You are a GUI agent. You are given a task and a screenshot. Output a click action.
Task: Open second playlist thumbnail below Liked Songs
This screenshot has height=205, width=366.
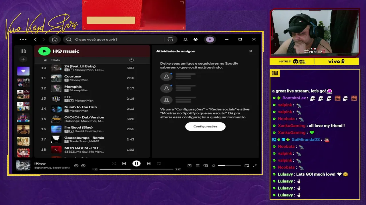tap(23, 83)
